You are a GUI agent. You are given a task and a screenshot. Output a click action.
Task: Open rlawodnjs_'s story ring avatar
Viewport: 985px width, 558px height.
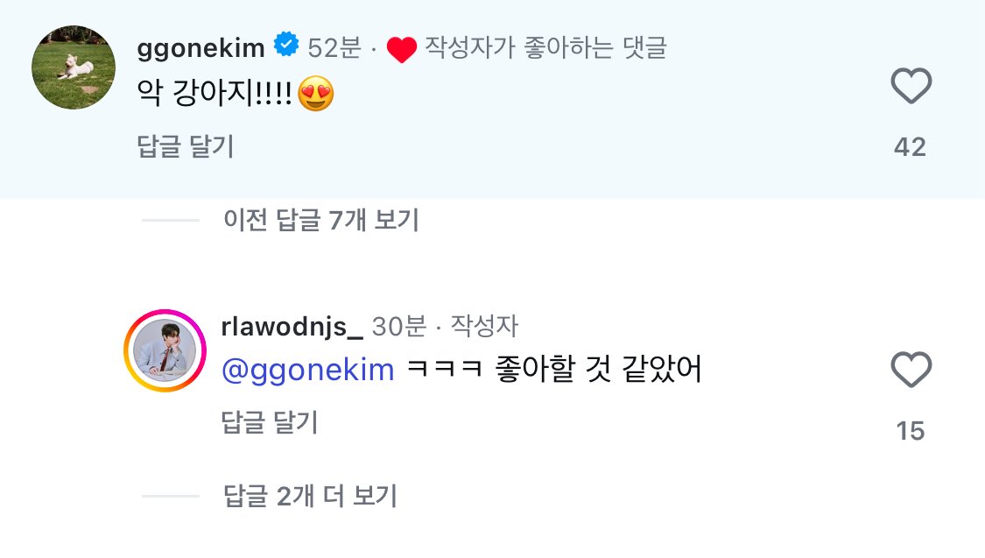pos(165,351)
